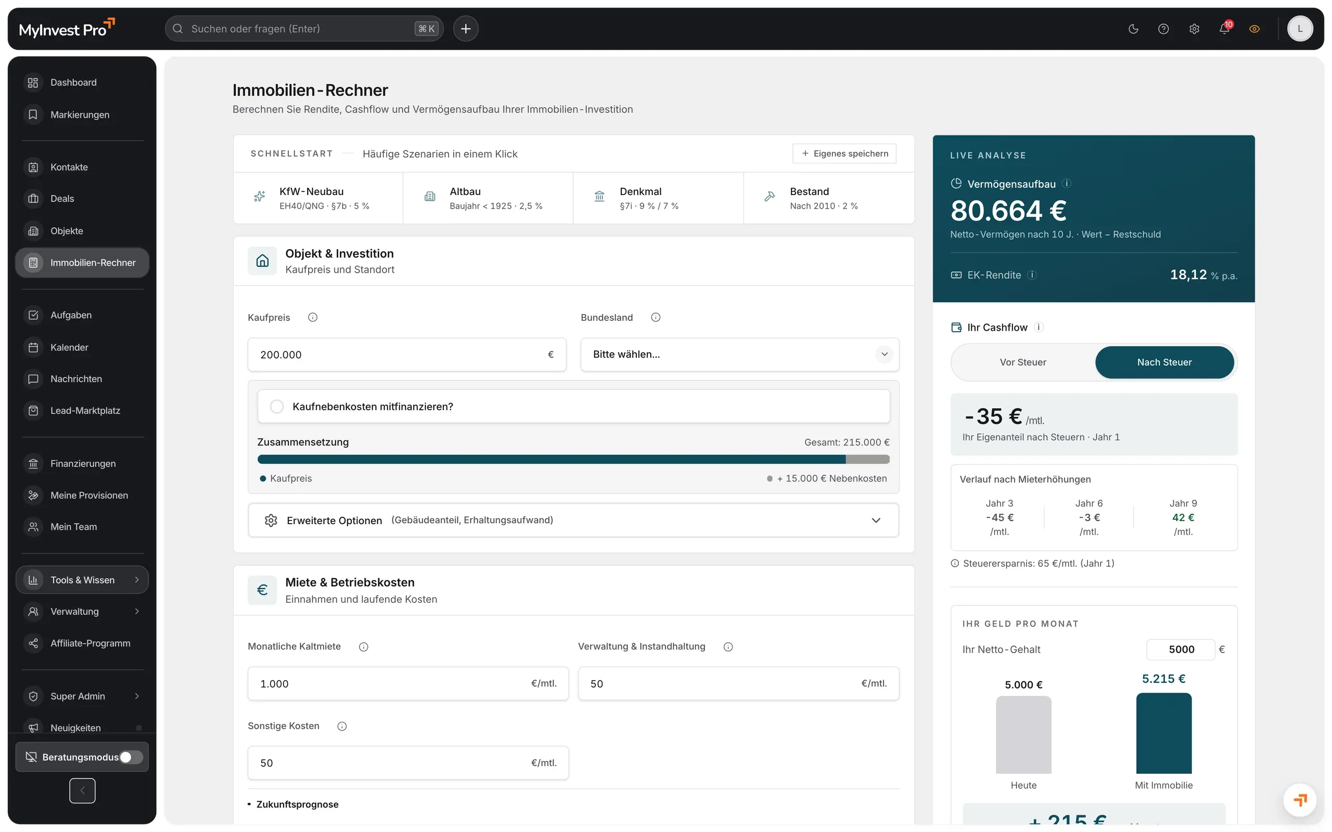
Task: Open Objekte in the sidebar
Action: click(x=82, y=230)
